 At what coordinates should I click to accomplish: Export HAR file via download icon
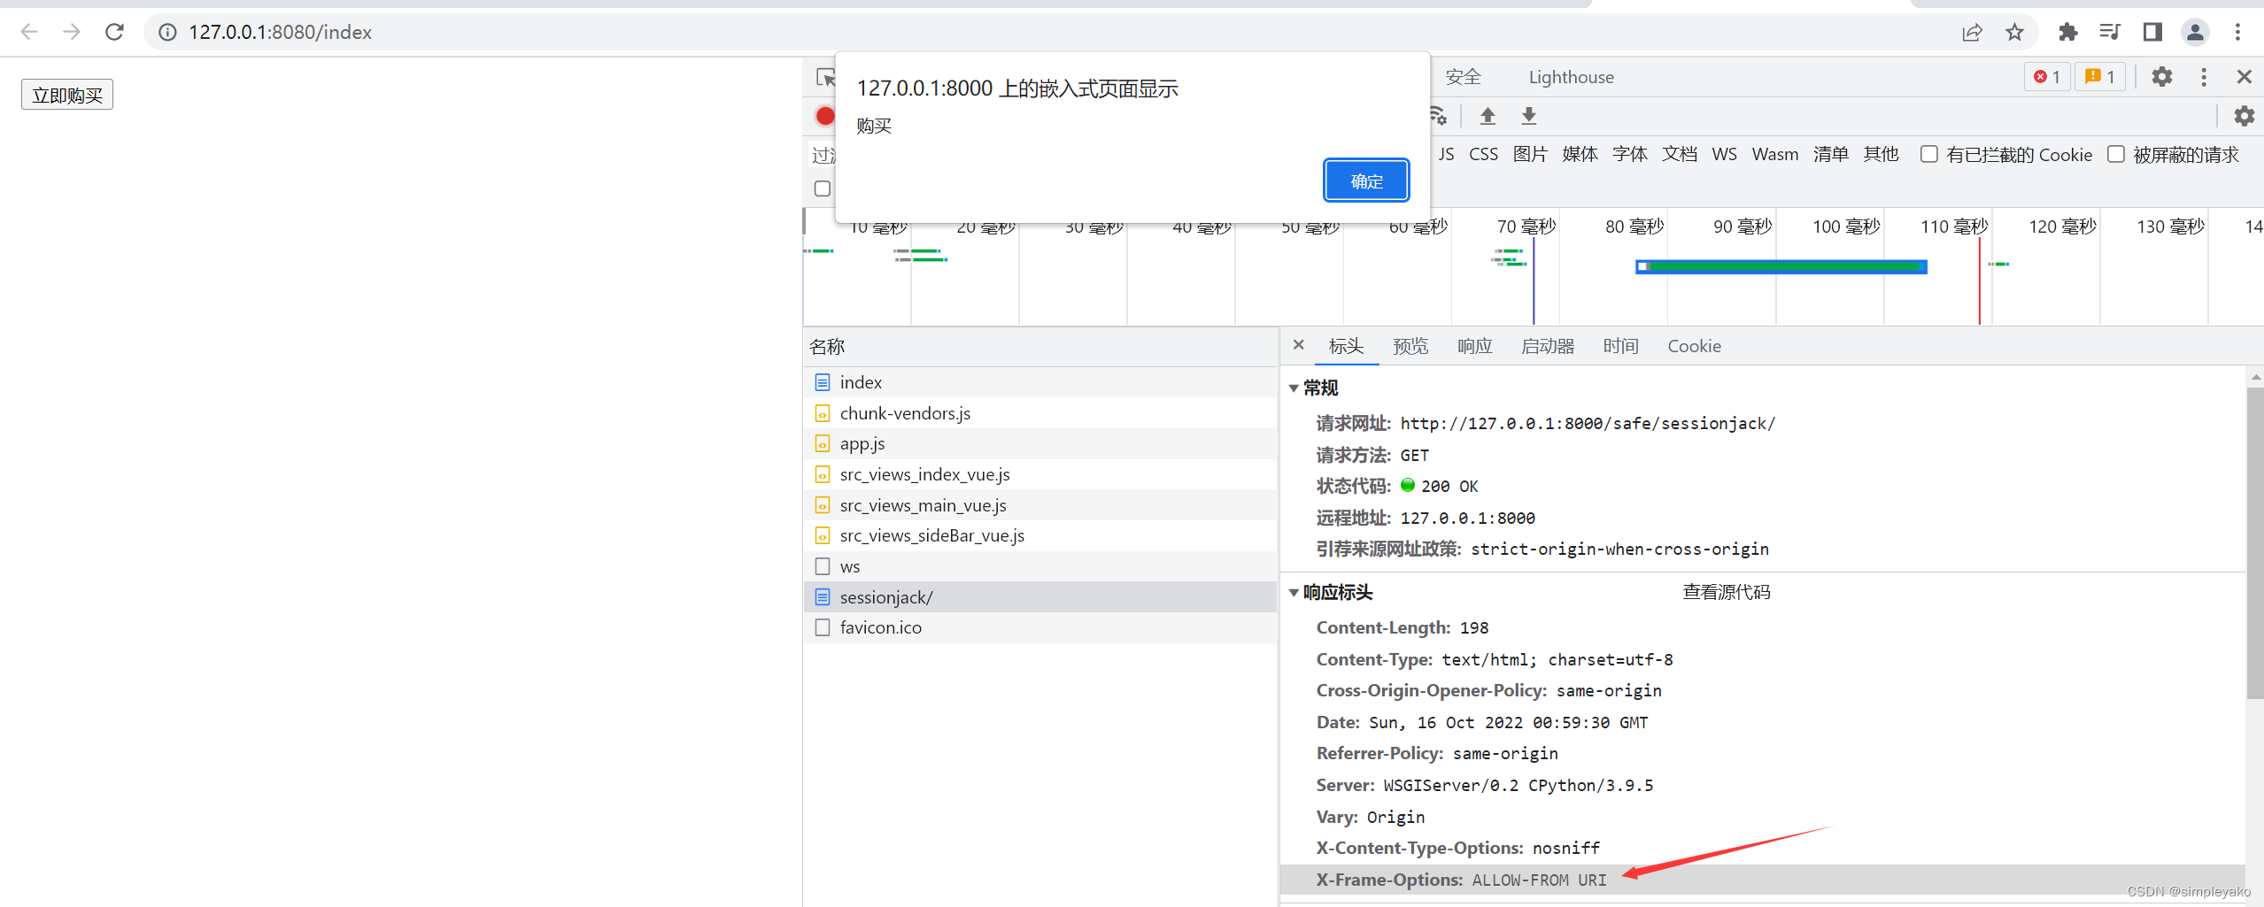pyautogui.click(x=1528, y=116)
